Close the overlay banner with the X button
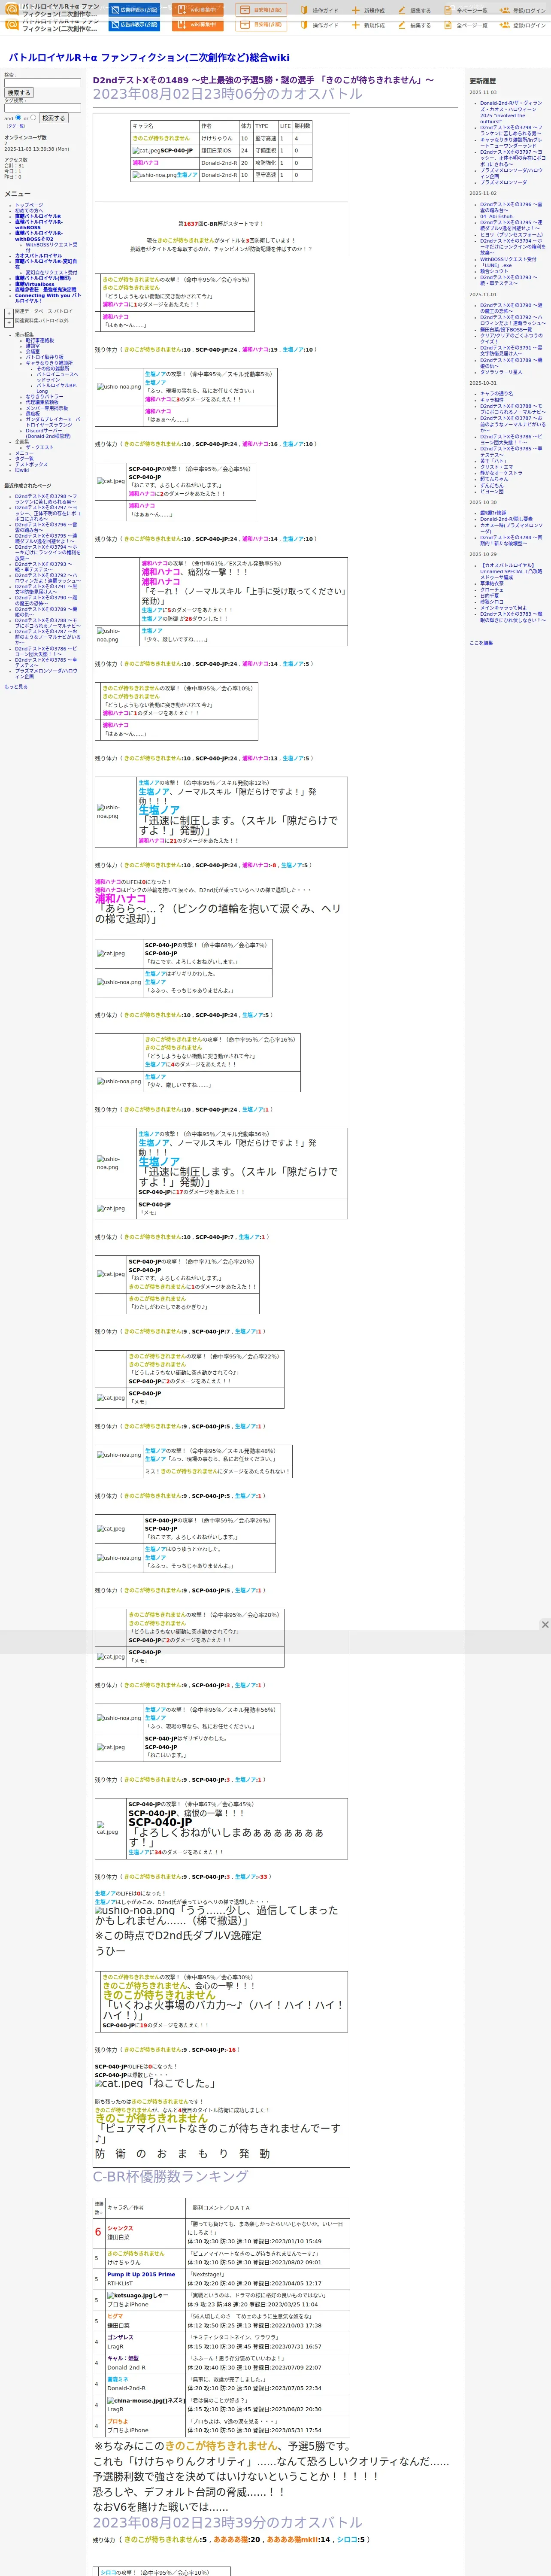The image size is (551, 2576). point(545,1625)
